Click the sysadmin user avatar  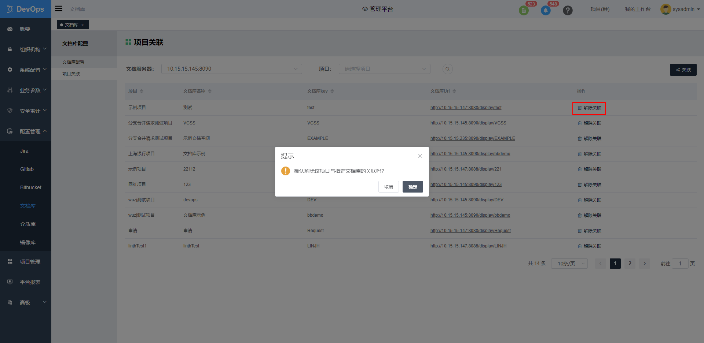(665, 9)
